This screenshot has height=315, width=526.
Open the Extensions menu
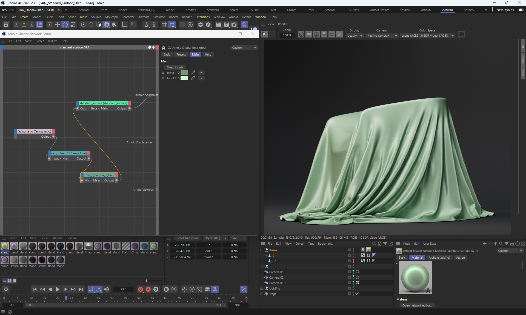point(202,17)
